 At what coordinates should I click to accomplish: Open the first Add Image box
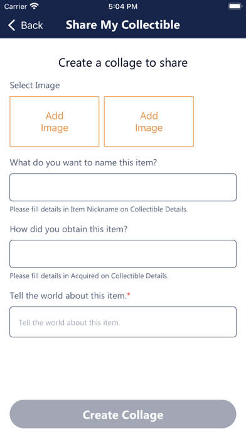[55, 121]
